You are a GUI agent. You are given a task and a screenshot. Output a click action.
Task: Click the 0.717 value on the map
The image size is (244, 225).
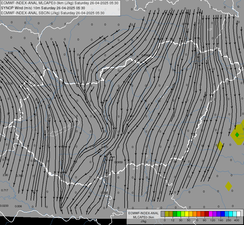[x=4, y=190]
